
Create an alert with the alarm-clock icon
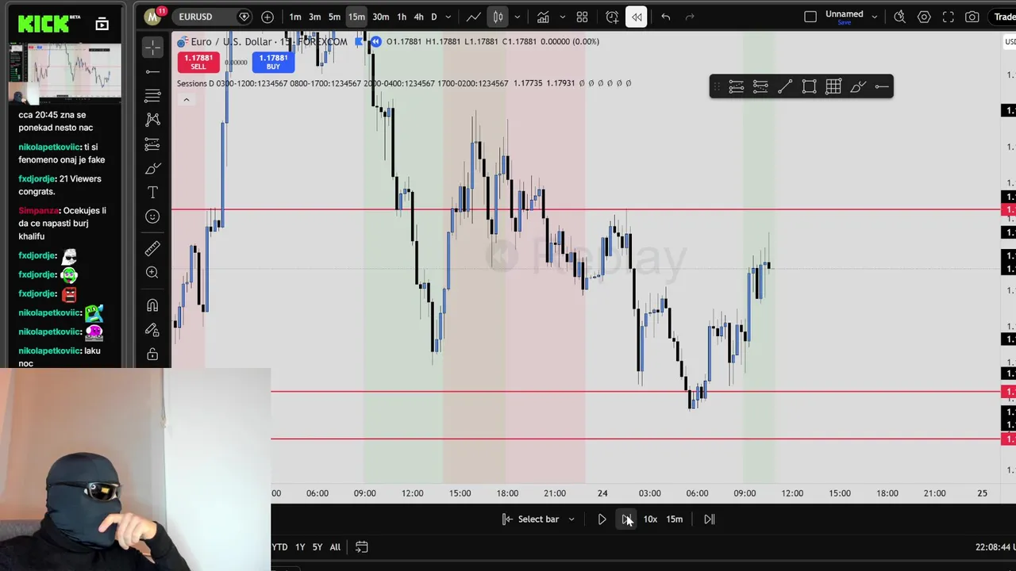coord(612,17)
